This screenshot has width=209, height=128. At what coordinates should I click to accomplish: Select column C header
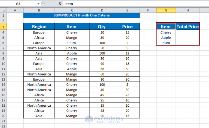click(x=72, y=10)
